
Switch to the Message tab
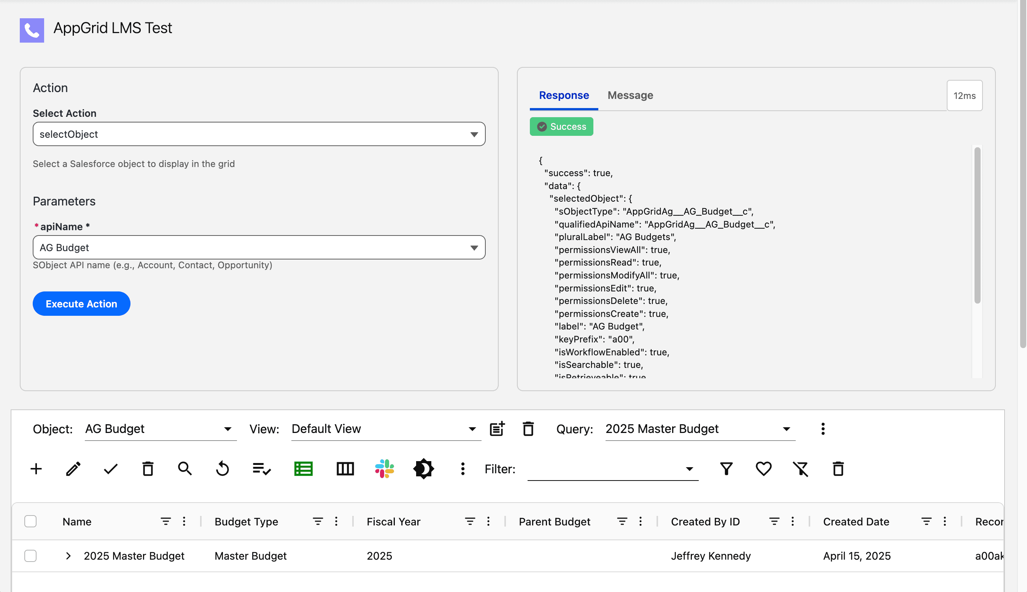[630, 95]
